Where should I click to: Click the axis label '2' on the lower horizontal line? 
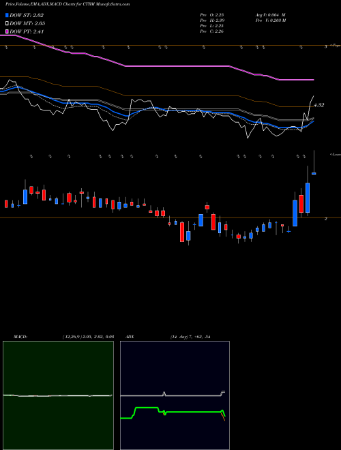coord(326,219)
